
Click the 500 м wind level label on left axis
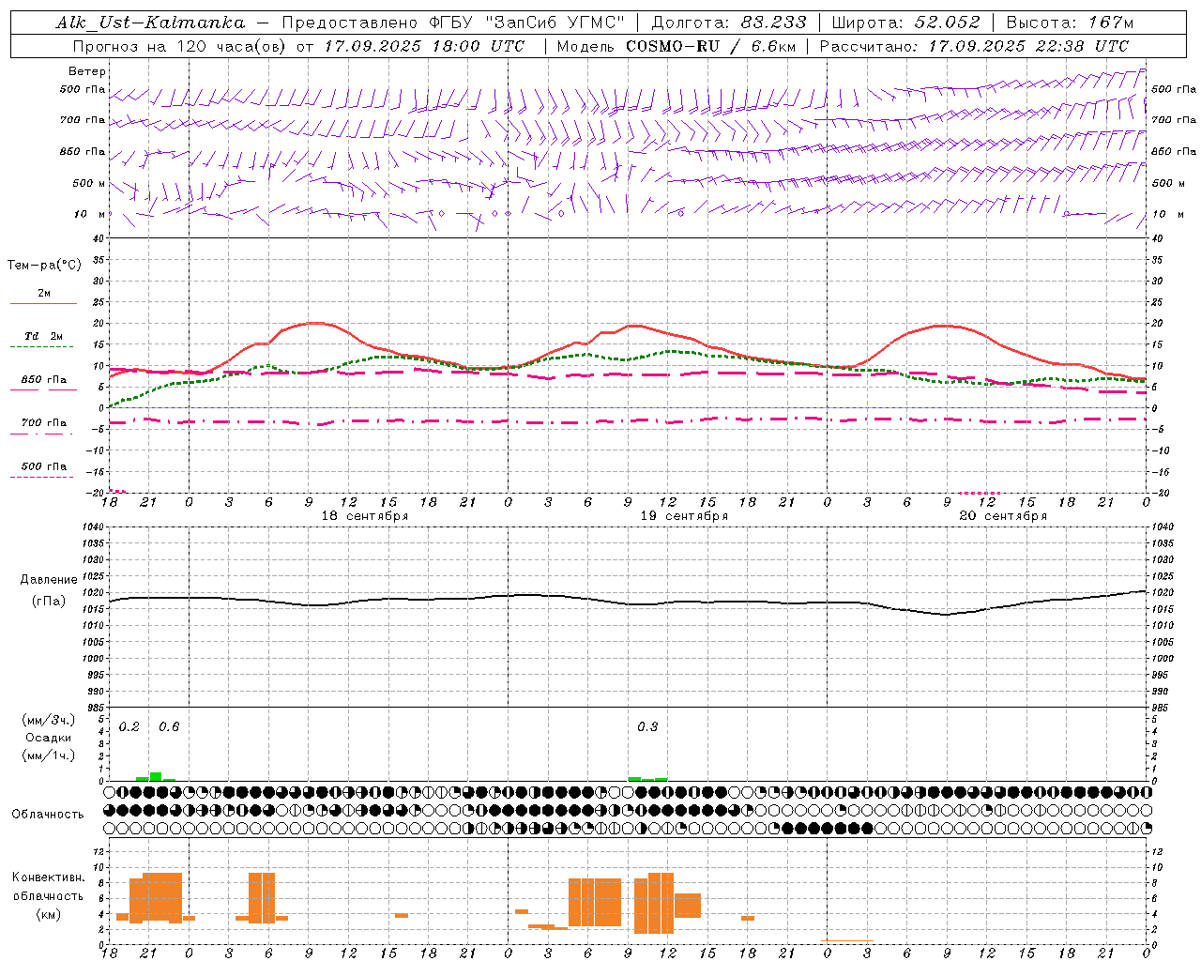click(90, 183)
